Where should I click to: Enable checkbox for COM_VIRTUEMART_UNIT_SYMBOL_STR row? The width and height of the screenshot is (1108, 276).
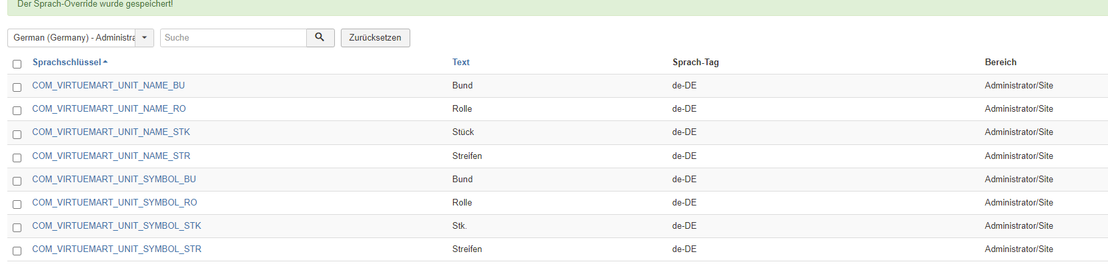17,251
